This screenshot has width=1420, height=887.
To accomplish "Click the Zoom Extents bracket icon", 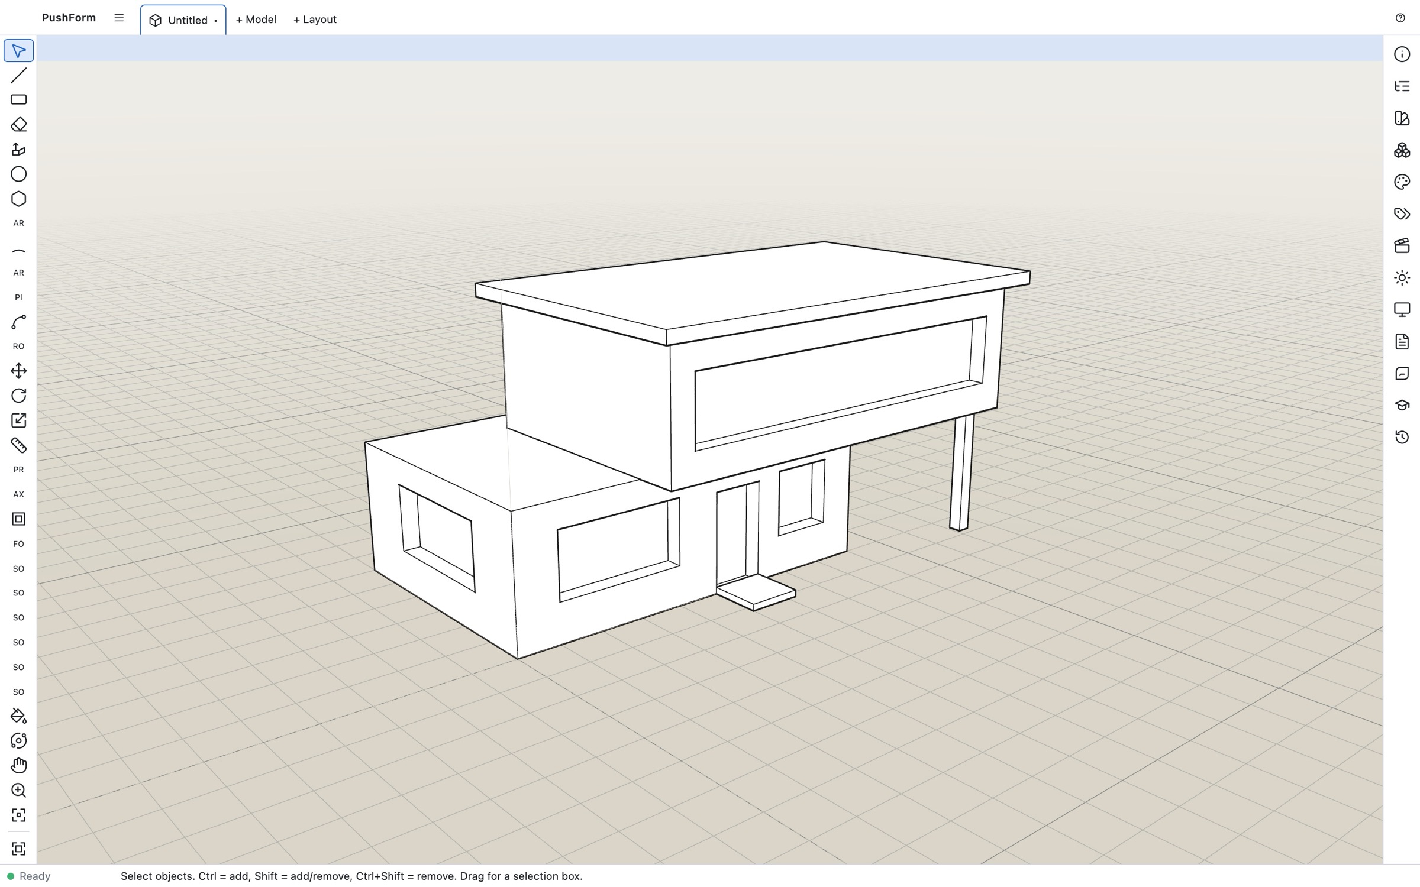I will tap(18, 815).
